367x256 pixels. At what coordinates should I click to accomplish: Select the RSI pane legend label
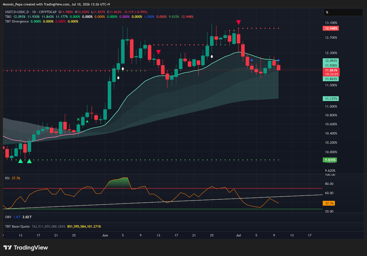pyautogui.click(x=7, y=178)
